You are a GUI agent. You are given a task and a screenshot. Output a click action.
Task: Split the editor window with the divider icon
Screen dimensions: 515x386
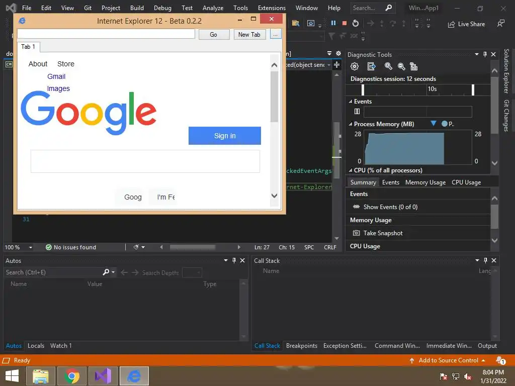pos(336,65)
